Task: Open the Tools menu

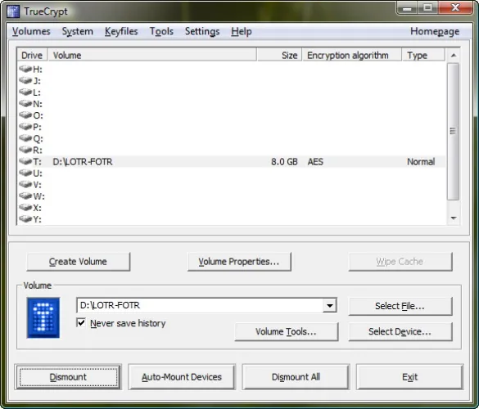Action: [x=161, y=31]
